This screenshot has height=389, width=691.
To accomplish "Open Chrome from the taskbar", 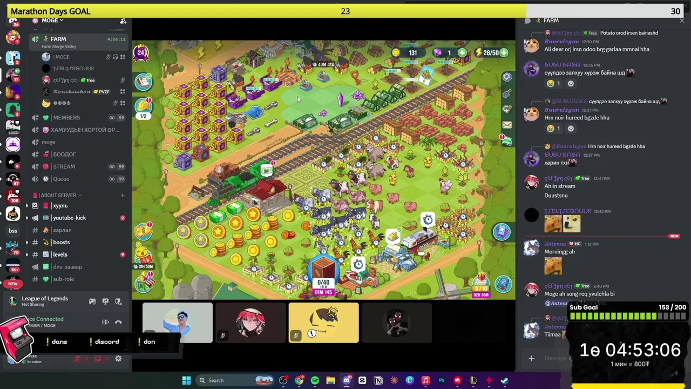I will coord(299,380).
